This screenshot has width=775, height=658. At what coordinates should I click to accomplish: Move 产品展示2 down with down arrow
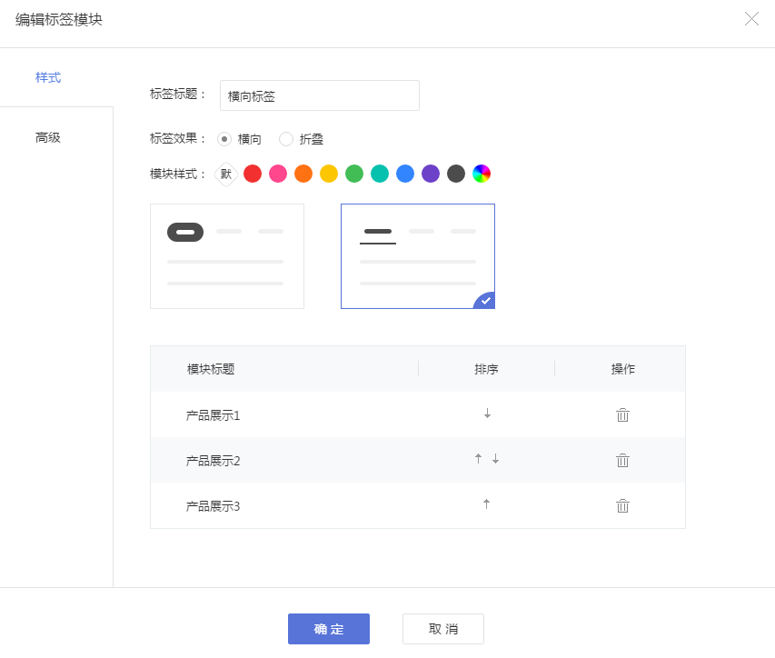[x=495, y=459]
